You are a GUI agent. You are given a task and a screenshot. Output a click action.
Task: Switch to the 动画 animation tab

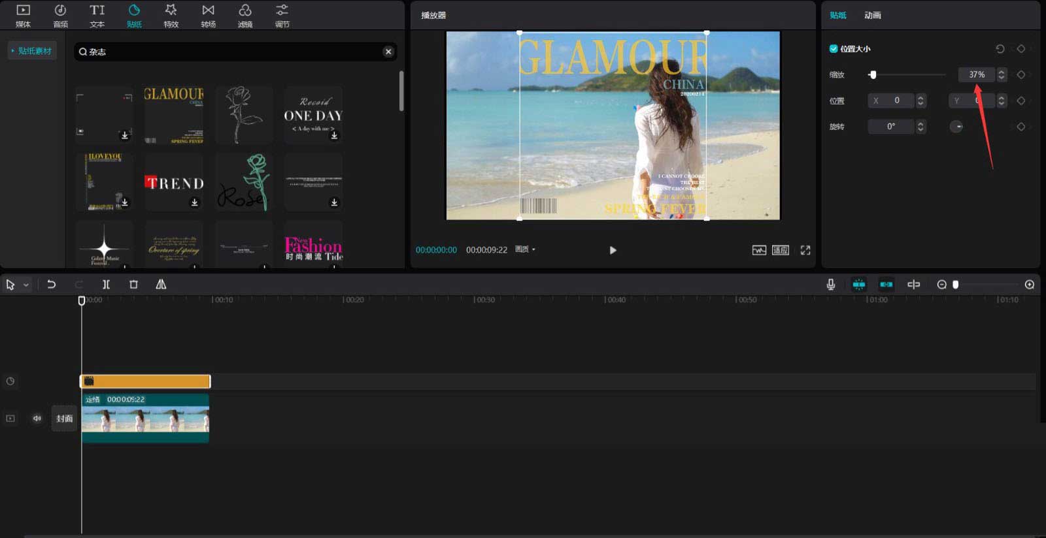[873, 15]
